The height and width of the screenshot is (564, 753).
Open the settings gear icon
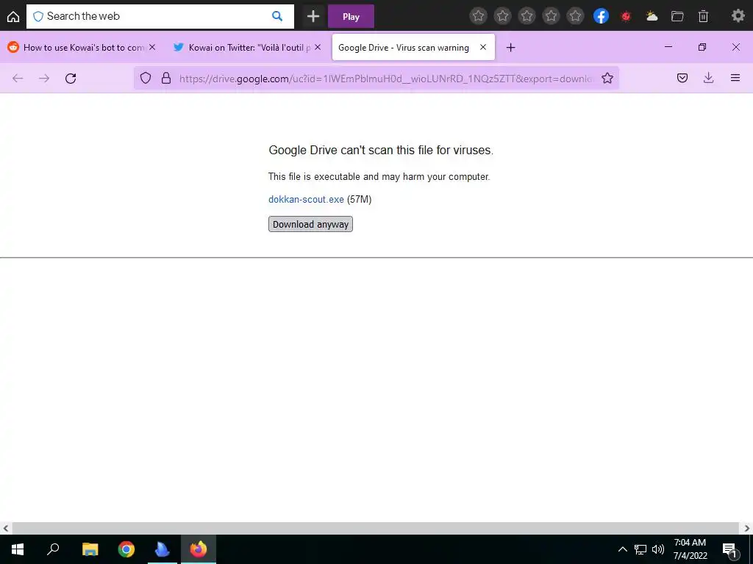[x=738, y=16]
